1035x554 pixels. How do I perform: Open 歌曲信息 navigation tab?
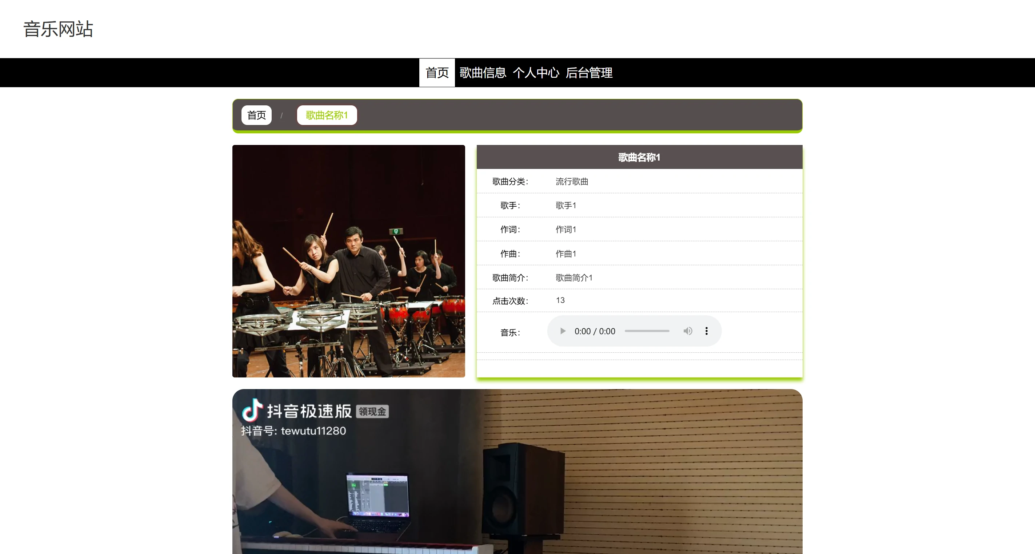[x=483, y=73]
